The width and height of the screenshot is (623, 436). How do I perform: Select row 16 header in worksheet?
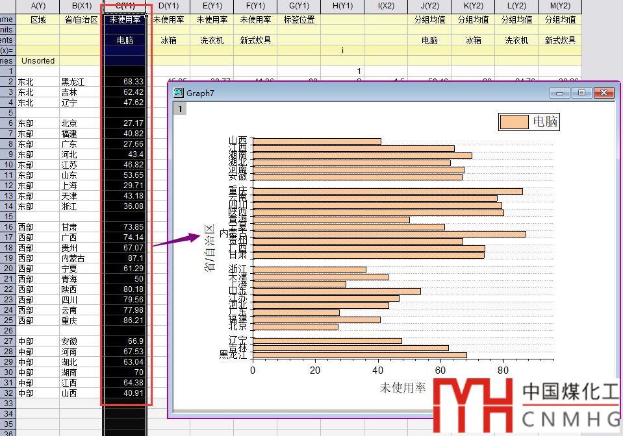[x=7, y=227]
